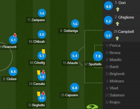Click Ghiglione's 6.2 rating circle
140x109 pixels.
[108, 21]
